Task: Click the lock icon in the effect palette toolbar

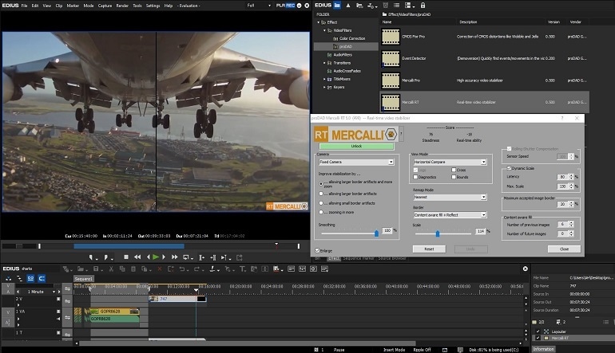Action: click(423, 6)
